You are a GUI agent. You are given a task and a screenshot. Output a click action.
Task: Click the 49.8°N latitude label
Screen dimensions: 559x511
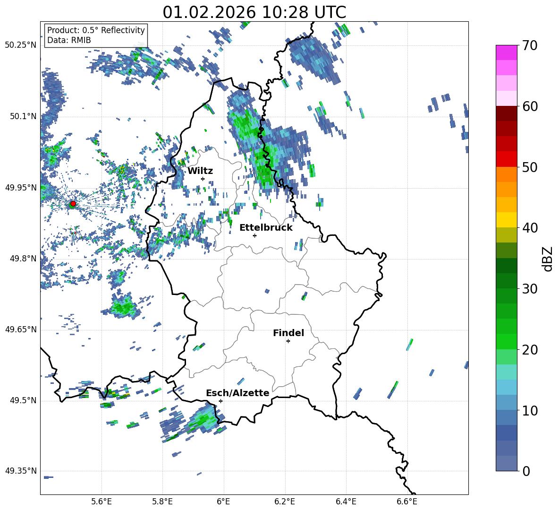pyautogui.click(x=23, y=259)
